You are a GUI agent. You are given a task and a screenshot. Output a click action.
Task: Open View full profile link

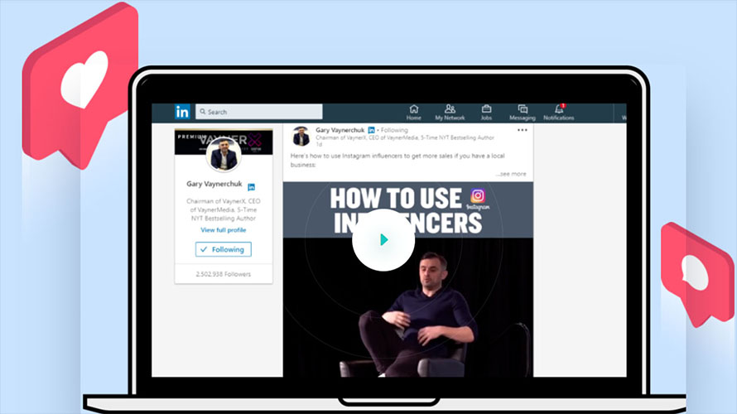click(224, 230)
